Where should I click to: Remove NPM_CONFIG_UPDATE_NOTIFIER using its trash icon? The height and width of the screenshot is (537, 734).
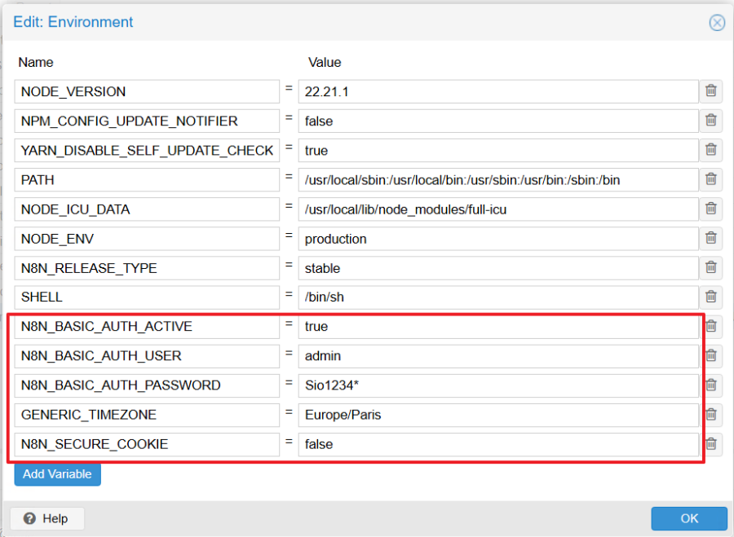[710, 121]
